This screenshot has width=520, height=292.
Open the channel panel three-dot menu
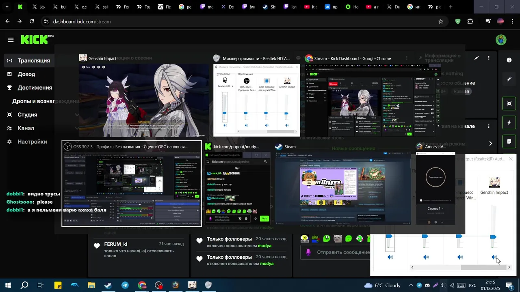[489, 127]
